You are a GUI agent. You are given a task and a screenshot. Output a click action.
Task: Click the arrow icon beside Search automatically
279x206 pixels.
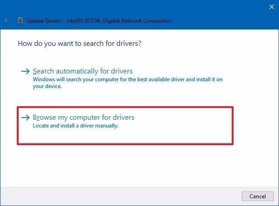[25, 71]
